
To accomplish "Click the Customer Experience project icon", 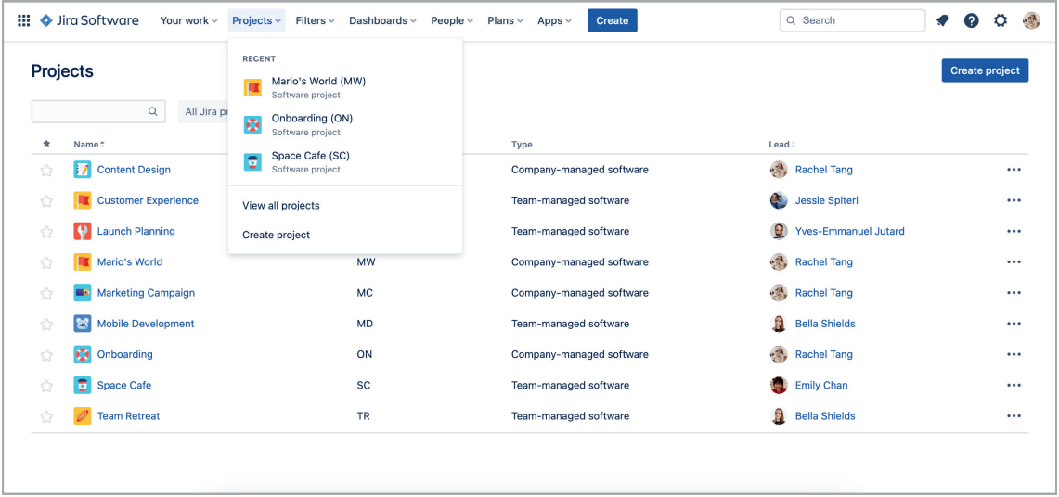I will 83,200.
